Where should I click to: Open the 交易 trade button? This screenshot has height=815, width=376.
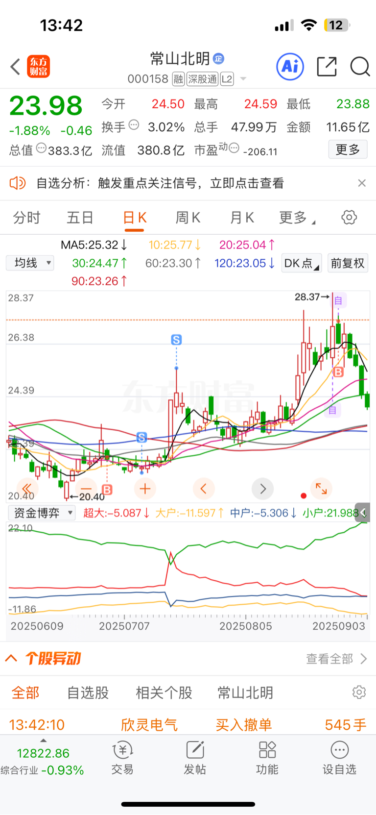pos(122,758)
